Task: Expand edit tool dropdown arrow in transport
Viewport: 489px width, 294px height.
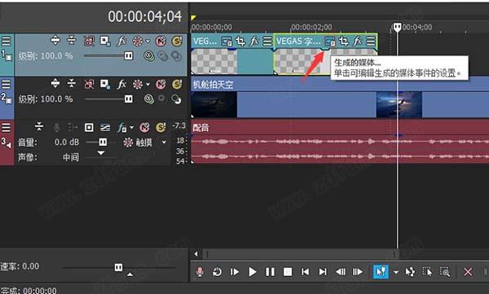Action: click(x=396, y=272)
